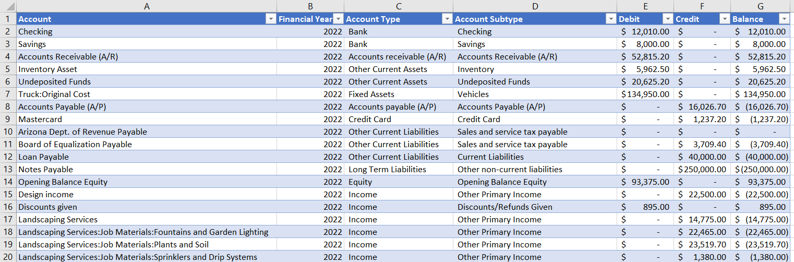Image resolution: width=794 pixels, height=262 pixels.
Task: Select the Landscaping Services cell in row 17
Action: click(147, 219)
